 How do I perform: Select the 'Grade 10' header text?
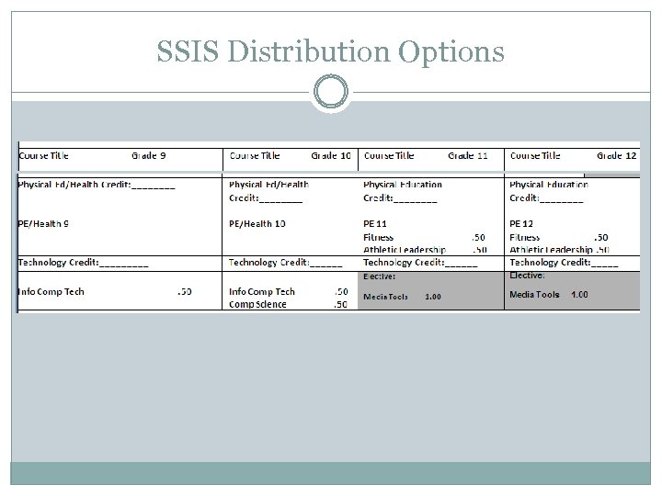click(x=331, y=155)
